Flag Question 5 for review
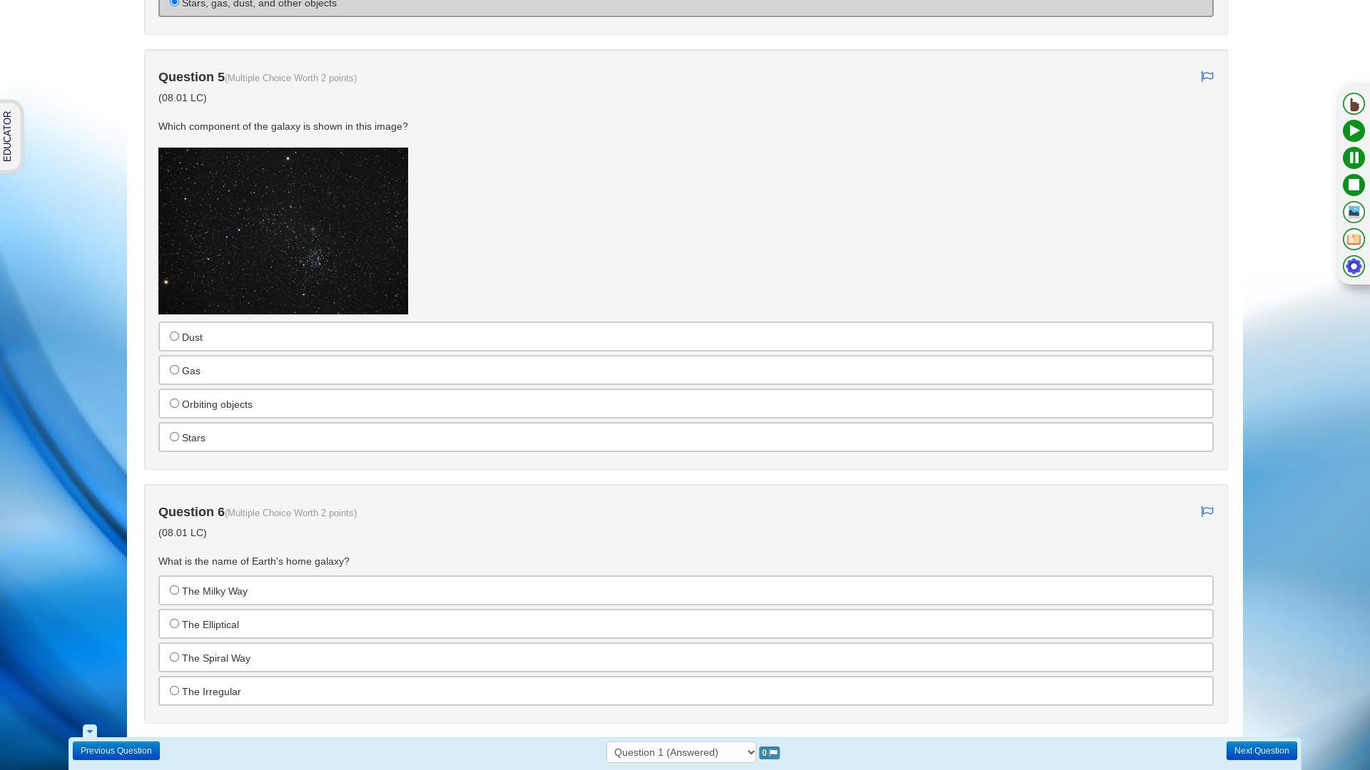This screenshot has height=770, width=1370. 1207,77
